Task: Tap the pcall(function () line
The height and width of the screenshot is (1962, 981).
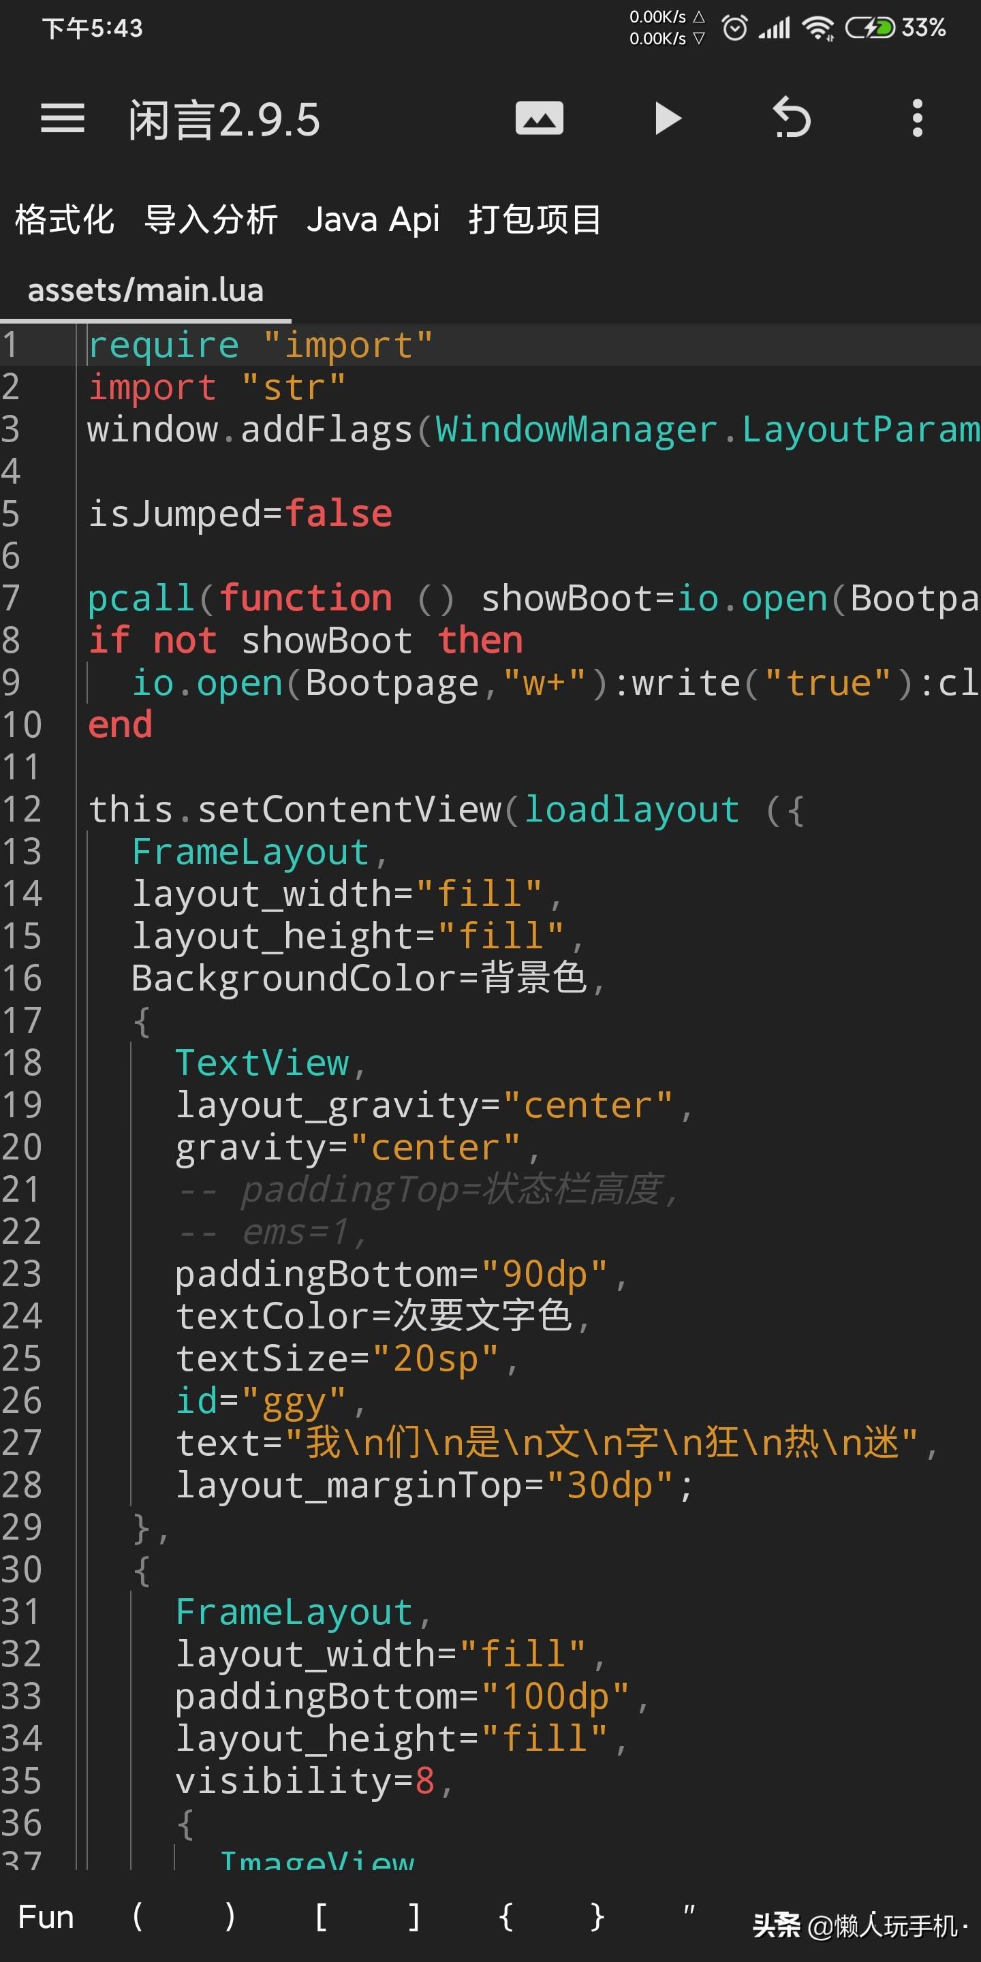Action: (x=534, y=599)
